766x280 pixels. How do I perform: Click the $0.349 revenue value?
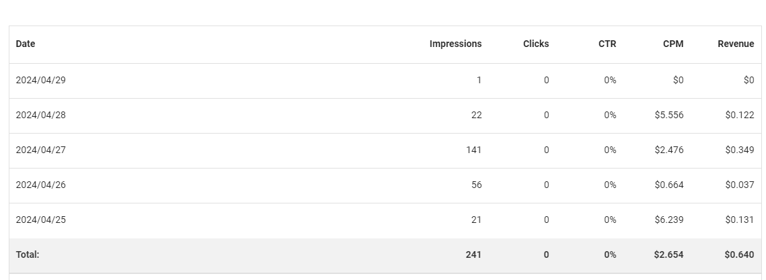point(740,150)
